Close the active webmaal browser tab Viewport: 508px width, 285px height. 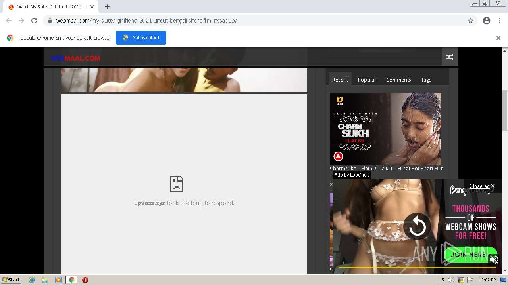tap(92, 7)
